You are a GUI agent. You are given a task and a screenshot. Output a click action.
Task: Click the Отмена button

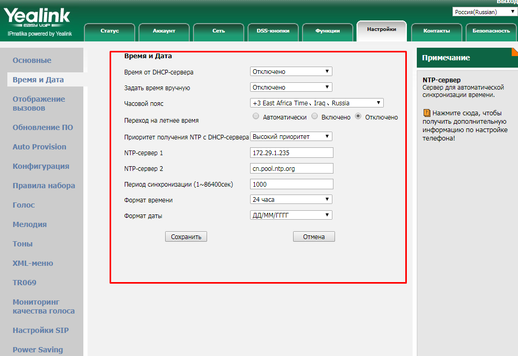314,236
